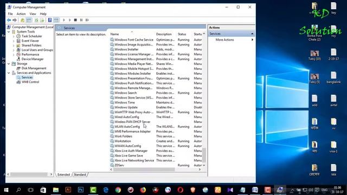Collapse the Services section in Actions pane
The height and width of the screenshot is (195, 347).
(x=252, y=34)
